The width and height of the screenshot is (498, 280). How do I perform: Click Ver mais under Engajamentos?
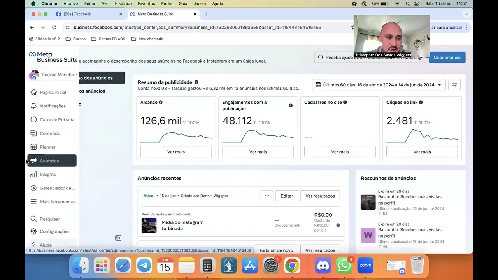(x=258, y=152)
